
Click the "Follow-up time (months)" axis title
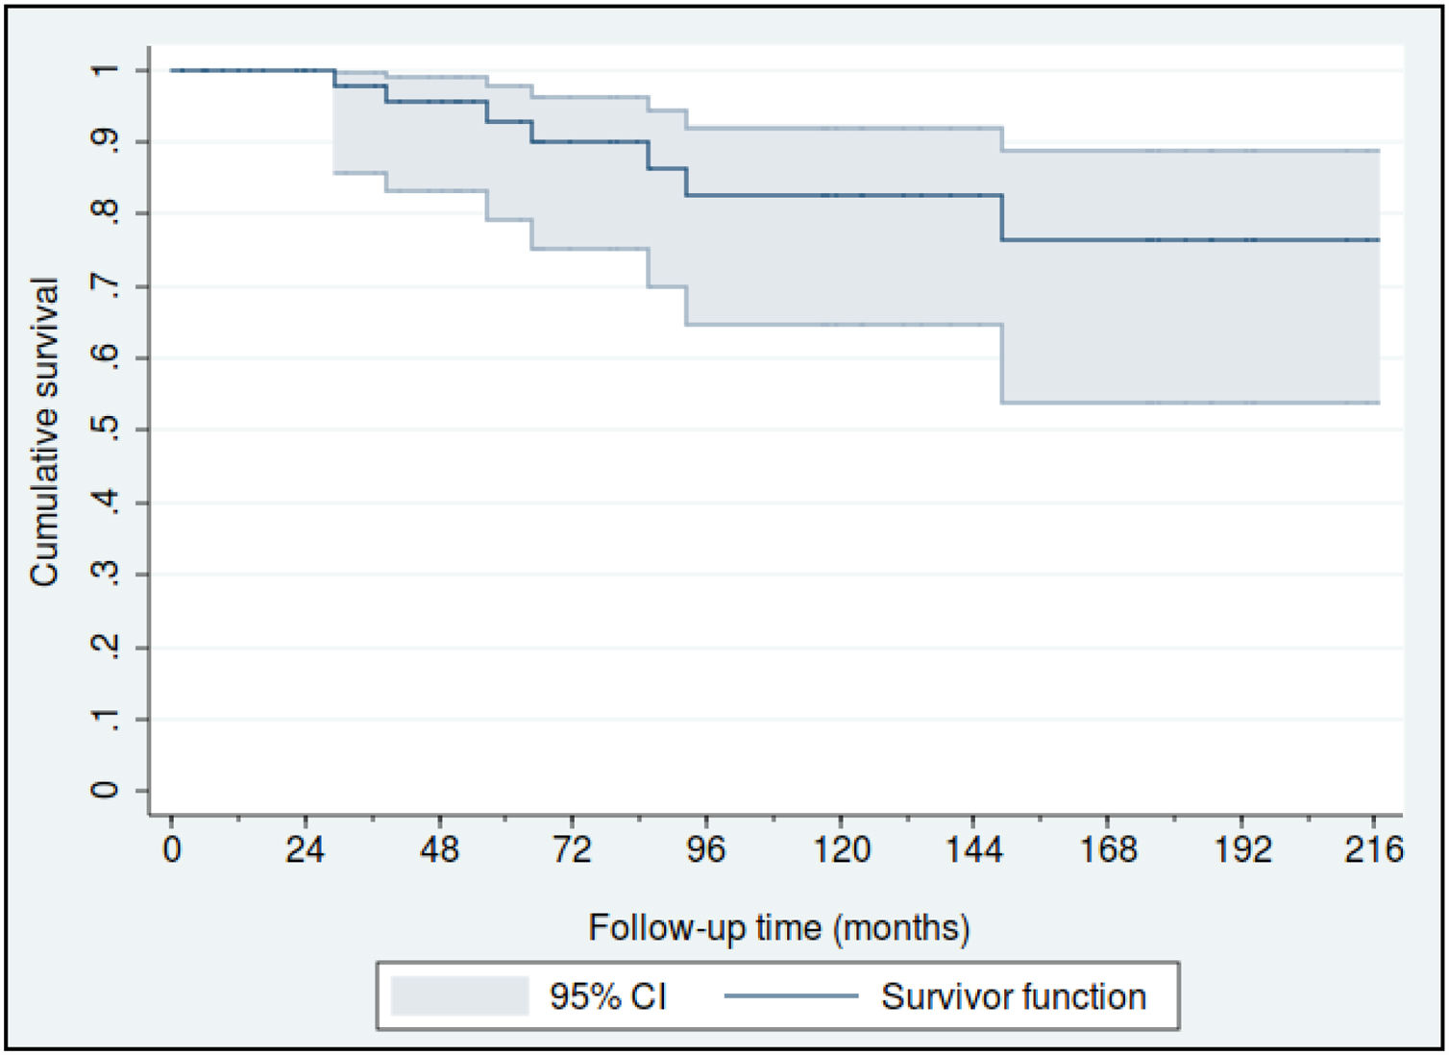778,928
